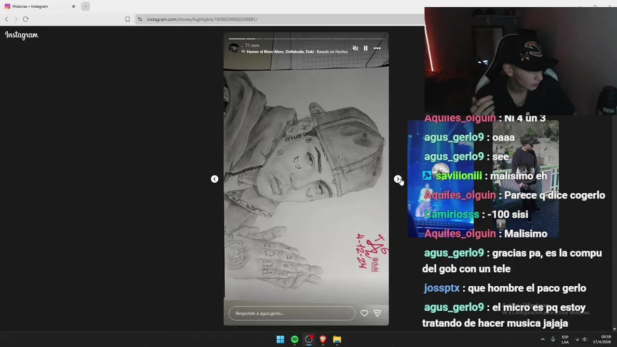Go forward in the browser
617x347 pixels.
16,19
